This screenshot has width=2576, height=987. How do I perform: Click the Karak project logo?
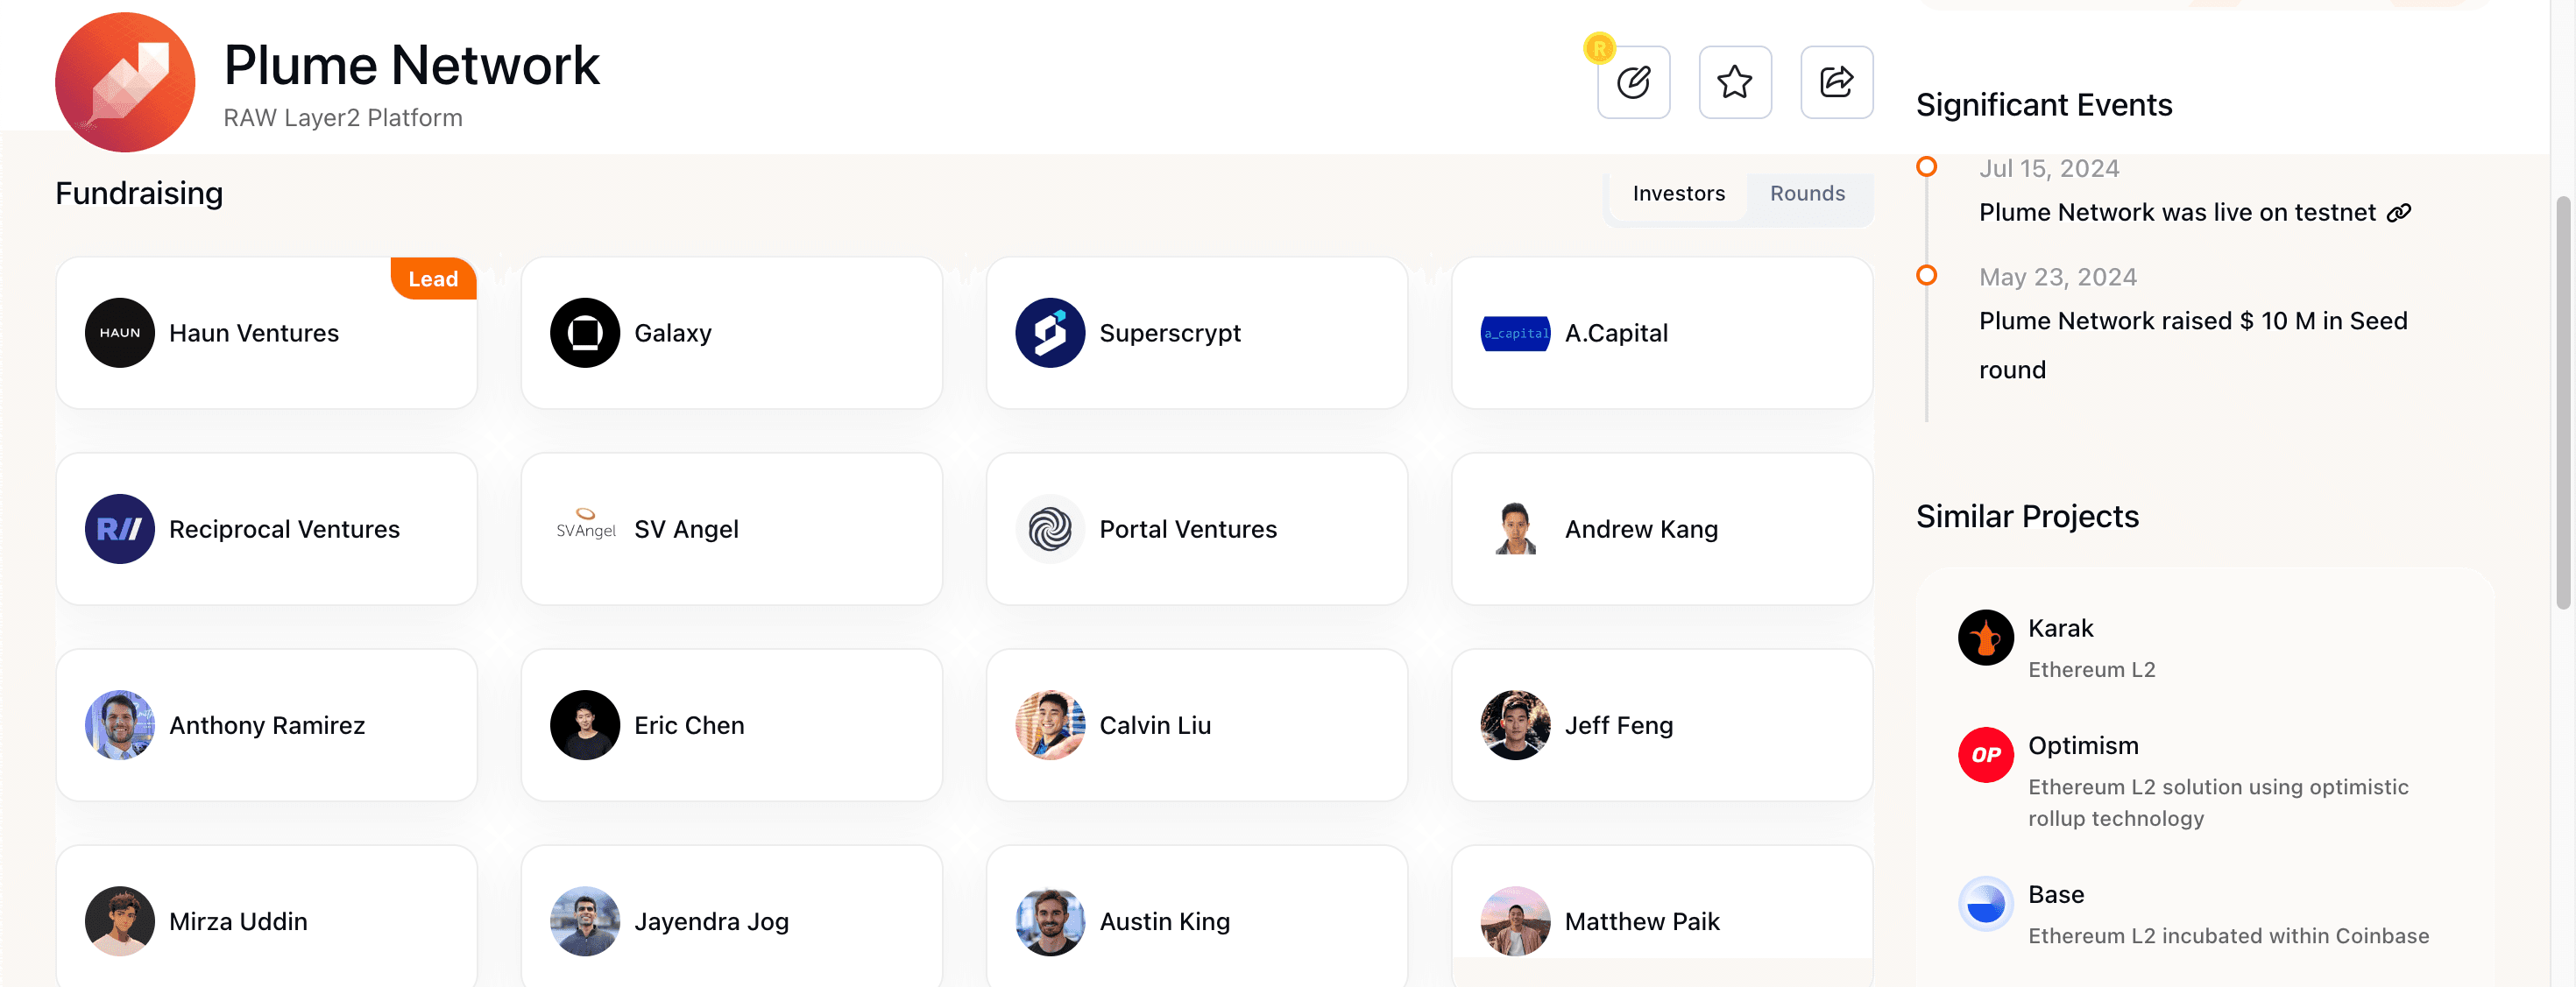(1985, 637)
